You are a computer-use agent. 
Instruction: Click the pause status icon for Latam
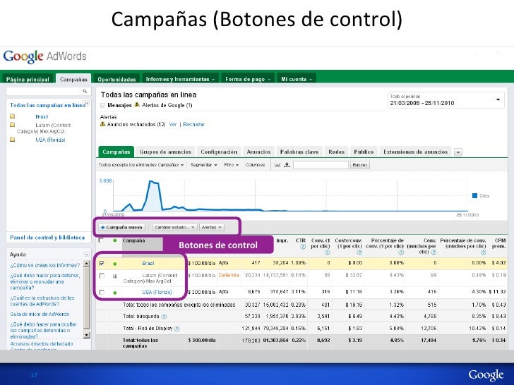(x=114, y=276)
